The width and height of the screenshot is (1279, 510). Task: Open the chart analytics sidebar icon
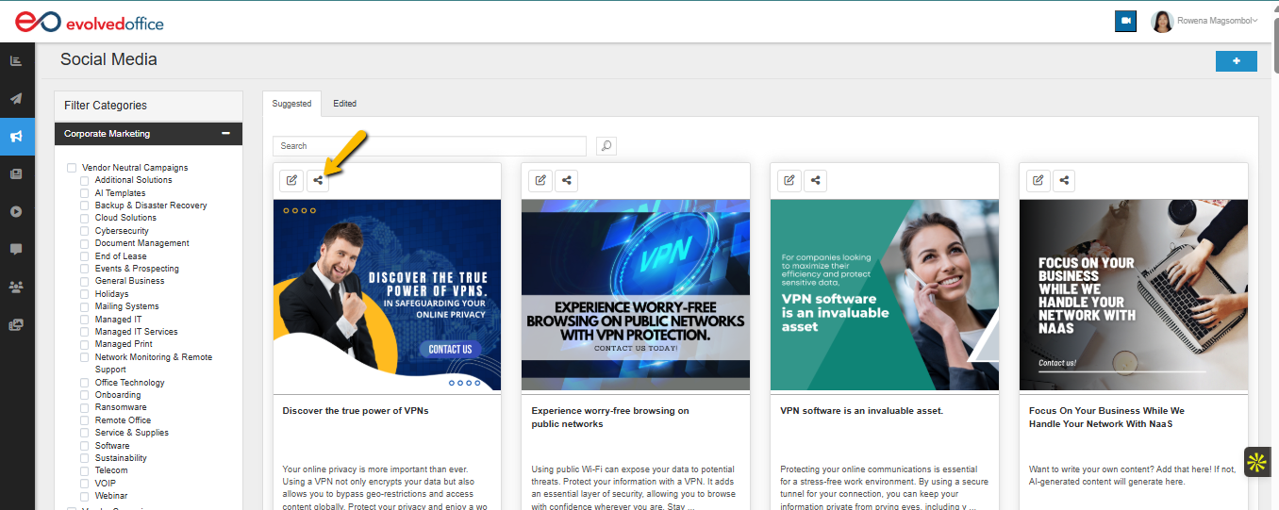point(16,61)
